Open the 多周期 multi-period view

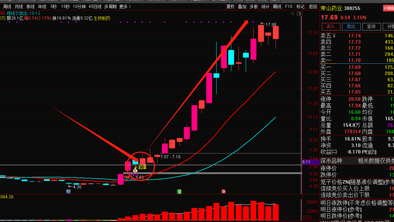click(x=110, y=7)
